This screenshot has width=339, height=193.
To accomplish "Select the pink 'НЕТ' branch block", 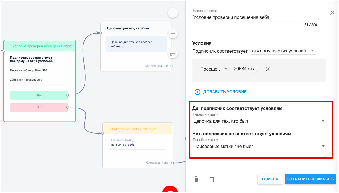I will (39, 107).
